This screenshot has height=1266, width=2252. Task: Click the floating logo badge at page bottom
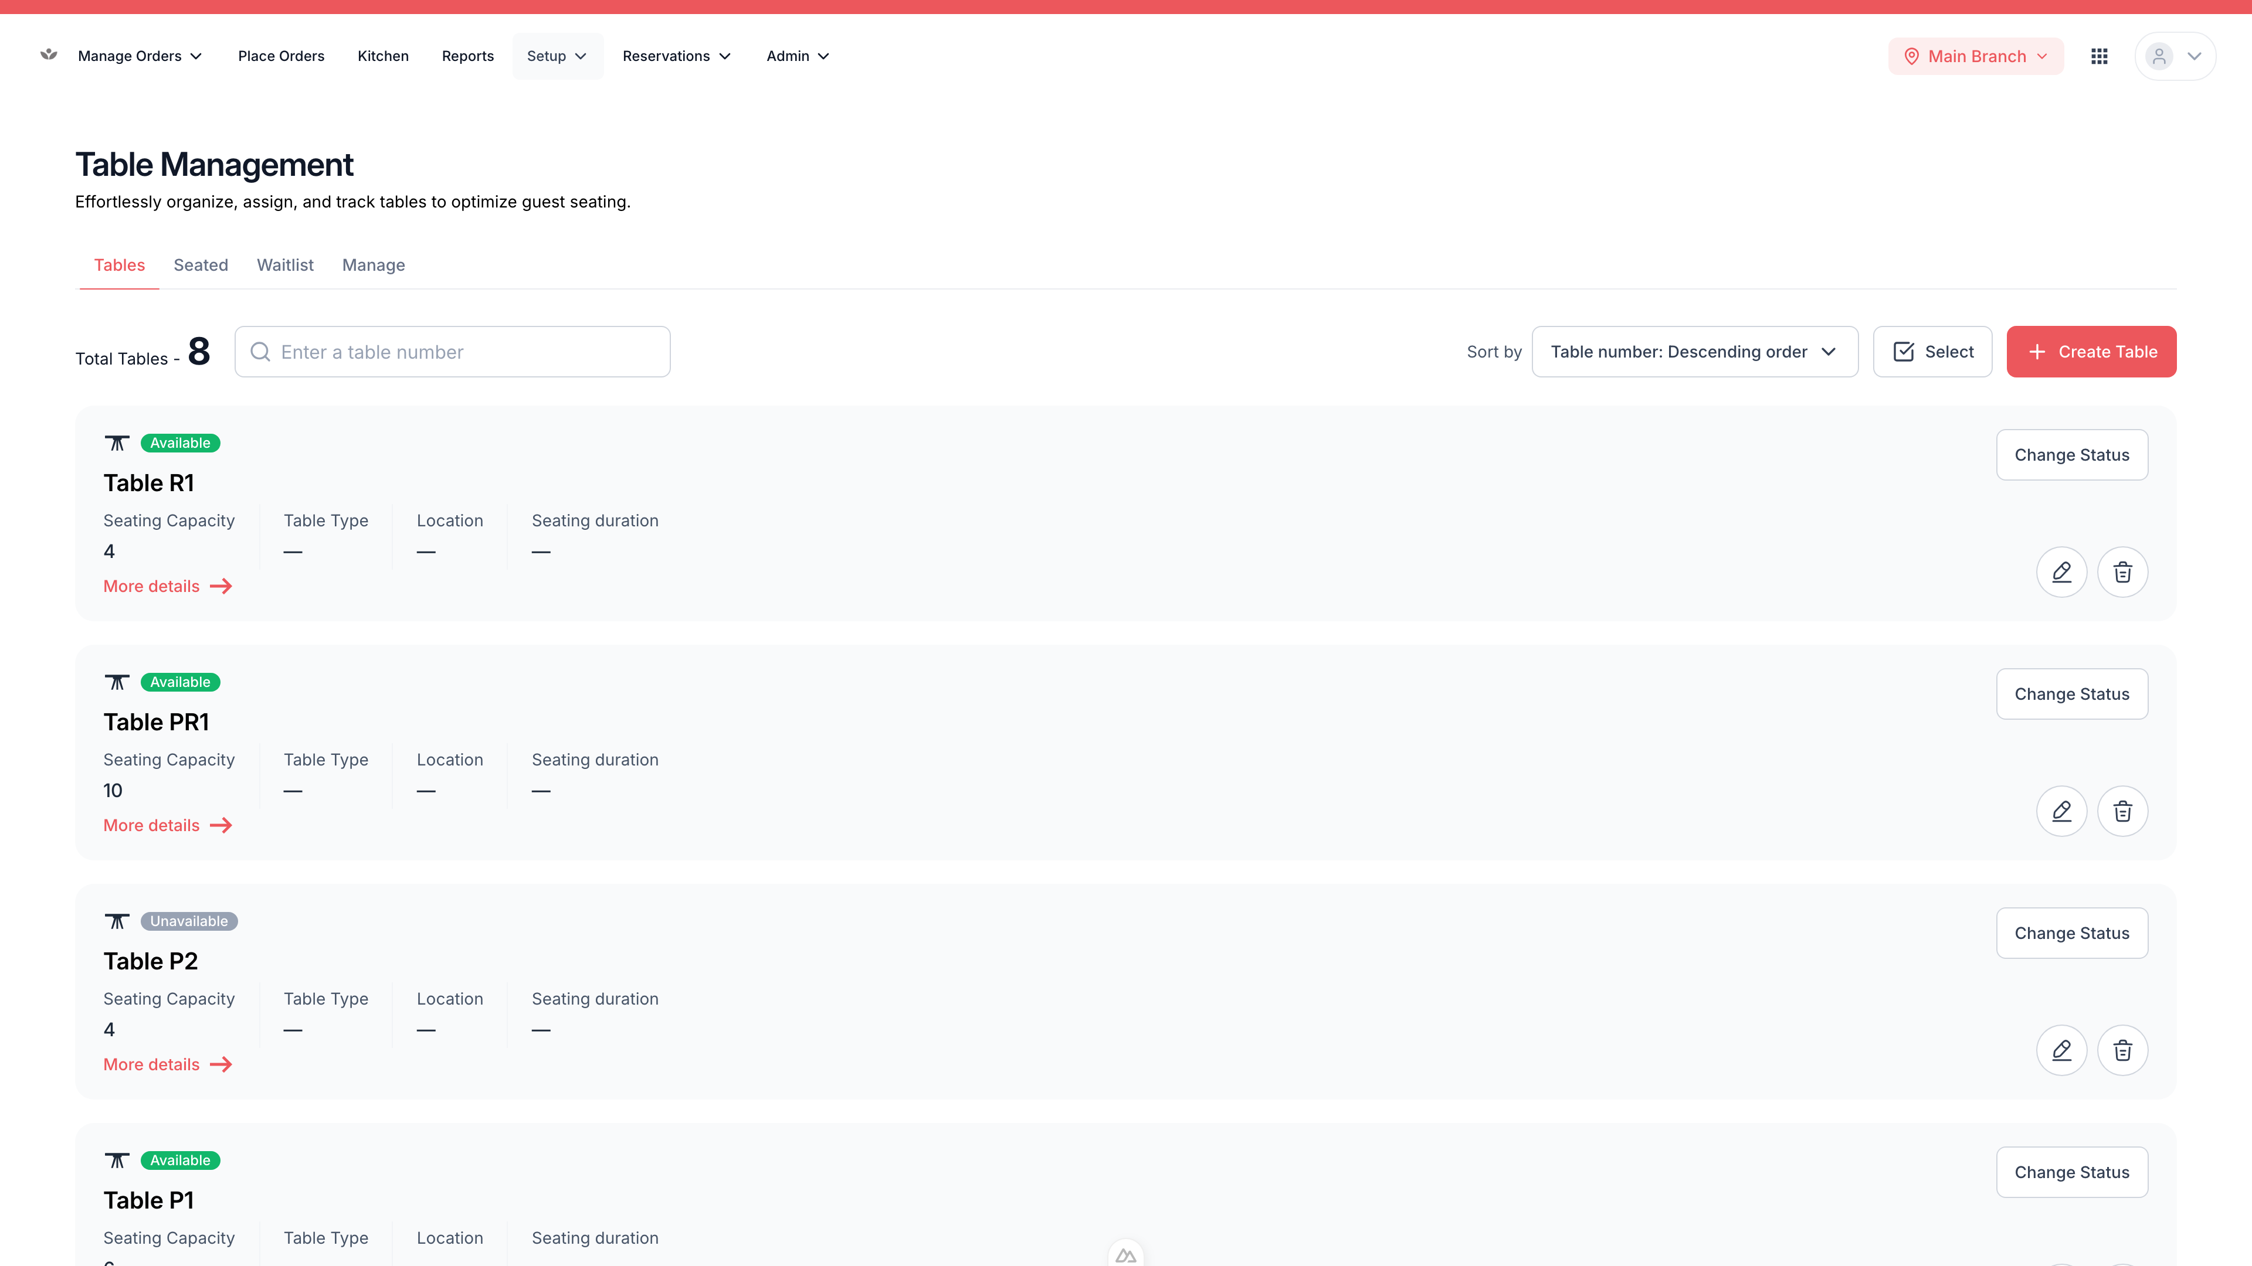click(x=1126, y=1255)
